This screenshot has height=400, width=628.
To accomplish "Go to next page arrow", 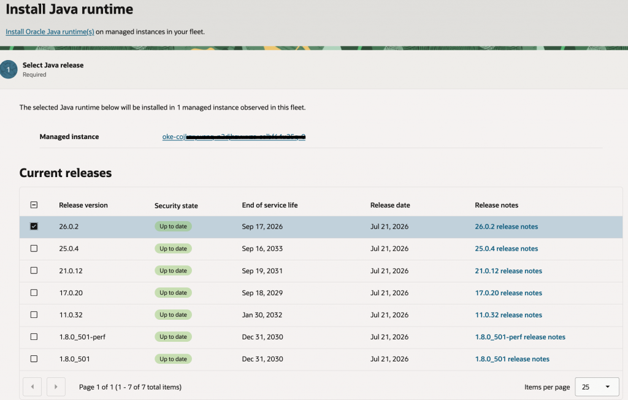I will click(x=56, y=387).
